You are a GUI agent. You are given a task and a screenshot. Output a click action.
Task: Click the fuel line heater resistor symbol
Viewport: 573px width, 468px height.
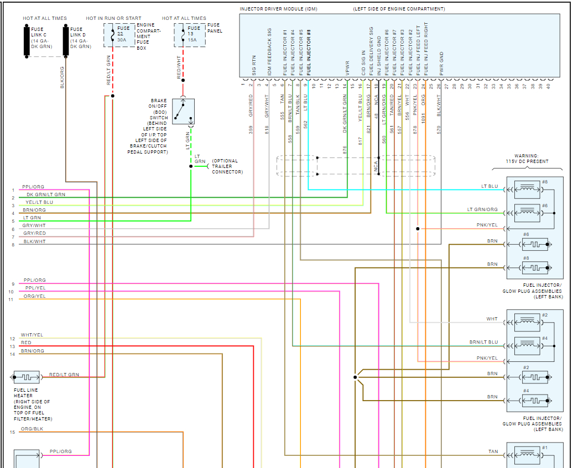point(27,377)
